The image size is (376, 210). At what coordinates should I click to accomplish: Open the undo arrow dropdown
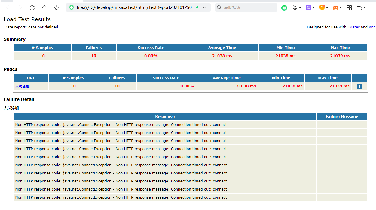(365, 8)
